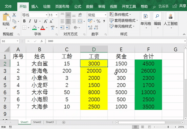Screen dimensions: 187x129
Task: Switch to Page Layout view icon
Action: [143, 127]
